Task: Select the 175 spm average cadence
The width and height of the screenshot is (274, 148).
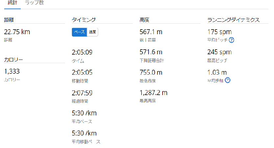Action: pyautogui.click(x=219, y=32)
